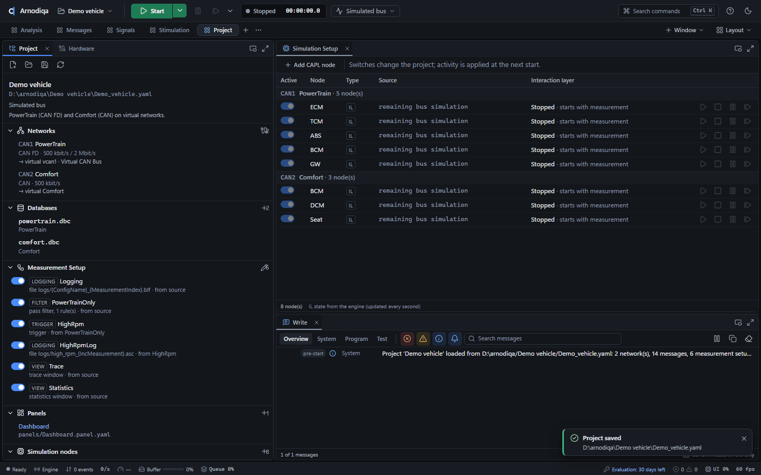Edit Measurement Setup with the pencil icon
Image resolution: width=761 pixels, height=475 pixels.
pos(265,268)
